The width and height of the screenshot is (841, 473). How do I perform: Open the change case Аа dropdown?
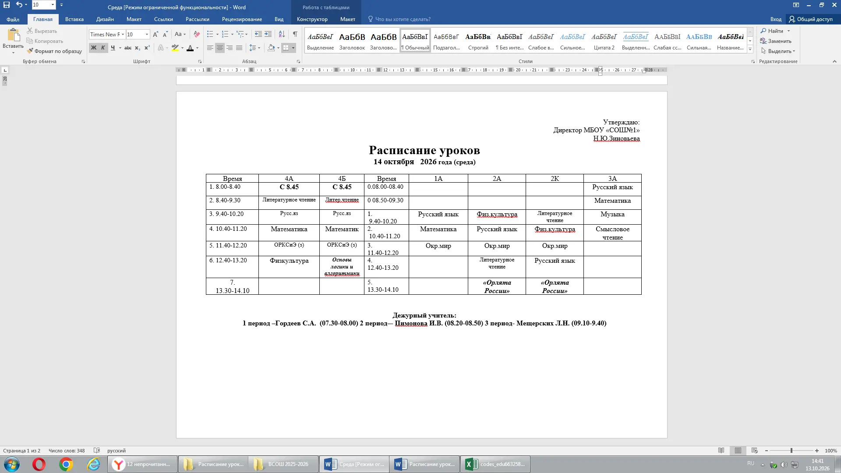pyautogui.click(x=180, y=34)
